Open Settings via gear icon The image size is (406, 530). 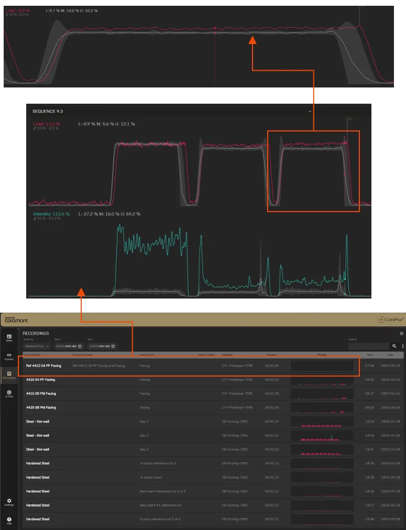(9, 502)
